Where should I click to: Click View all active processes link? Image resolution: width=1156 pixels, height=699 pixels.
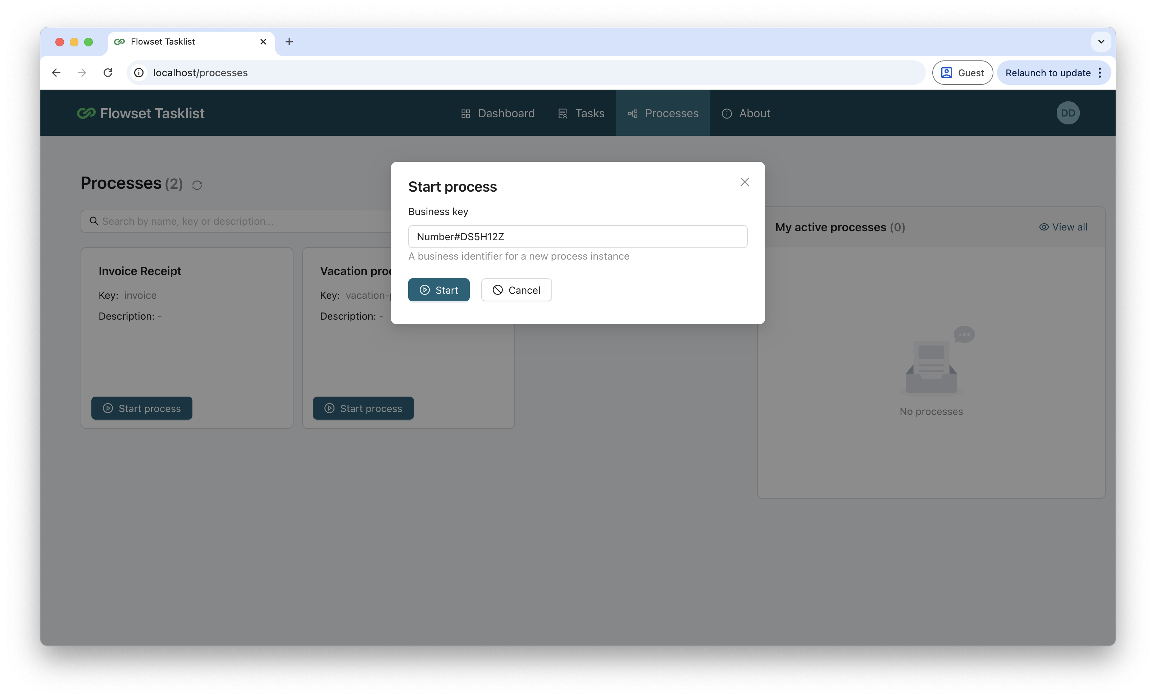click(x=1063, y=227)
